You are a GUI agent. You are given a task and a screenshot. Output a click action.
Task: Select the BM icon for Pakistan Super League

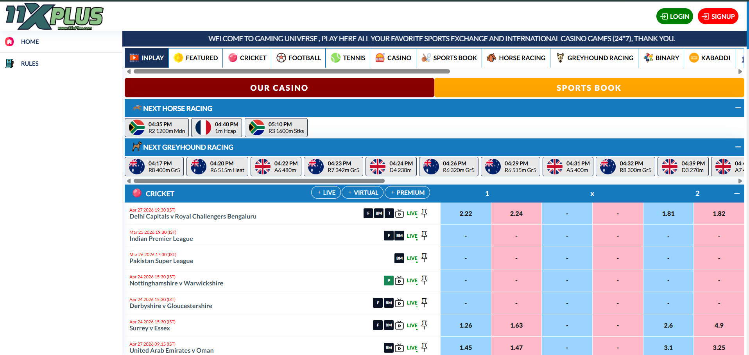[x=400, y=258]
